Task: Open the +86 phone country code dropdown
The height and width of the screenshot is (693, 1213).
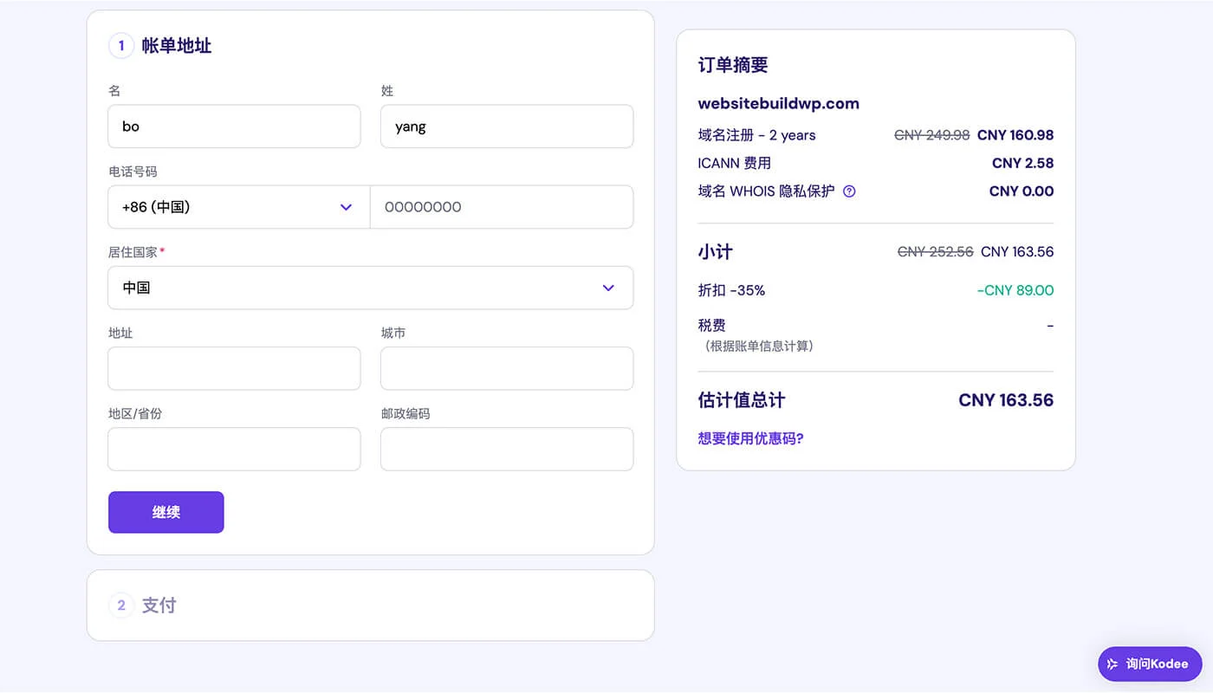Action: pos(238,207)
